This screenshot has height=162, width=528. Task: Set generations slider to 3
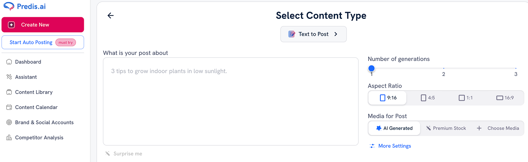516,68
